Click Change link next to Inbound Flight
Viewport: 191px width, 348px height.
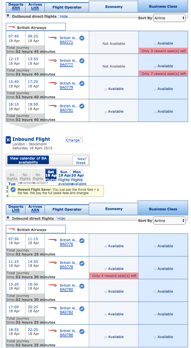[73, 140]
